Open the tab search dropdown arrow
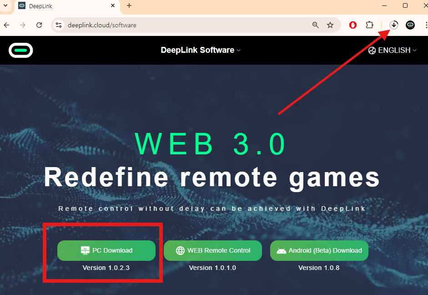 tap(5, 5)
